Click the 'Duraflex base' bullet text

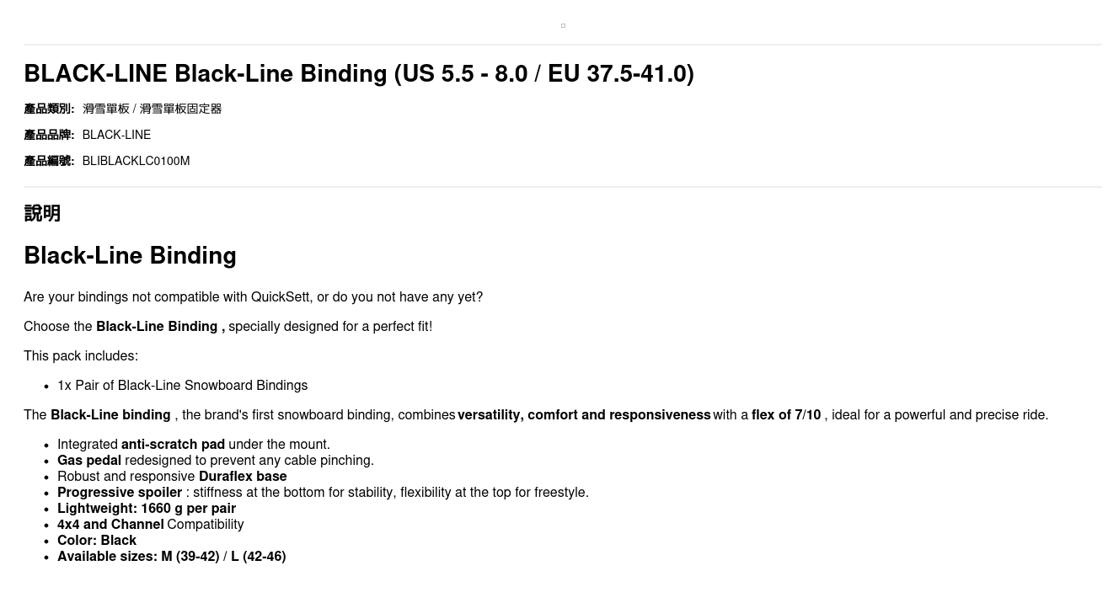click(243, 477)
